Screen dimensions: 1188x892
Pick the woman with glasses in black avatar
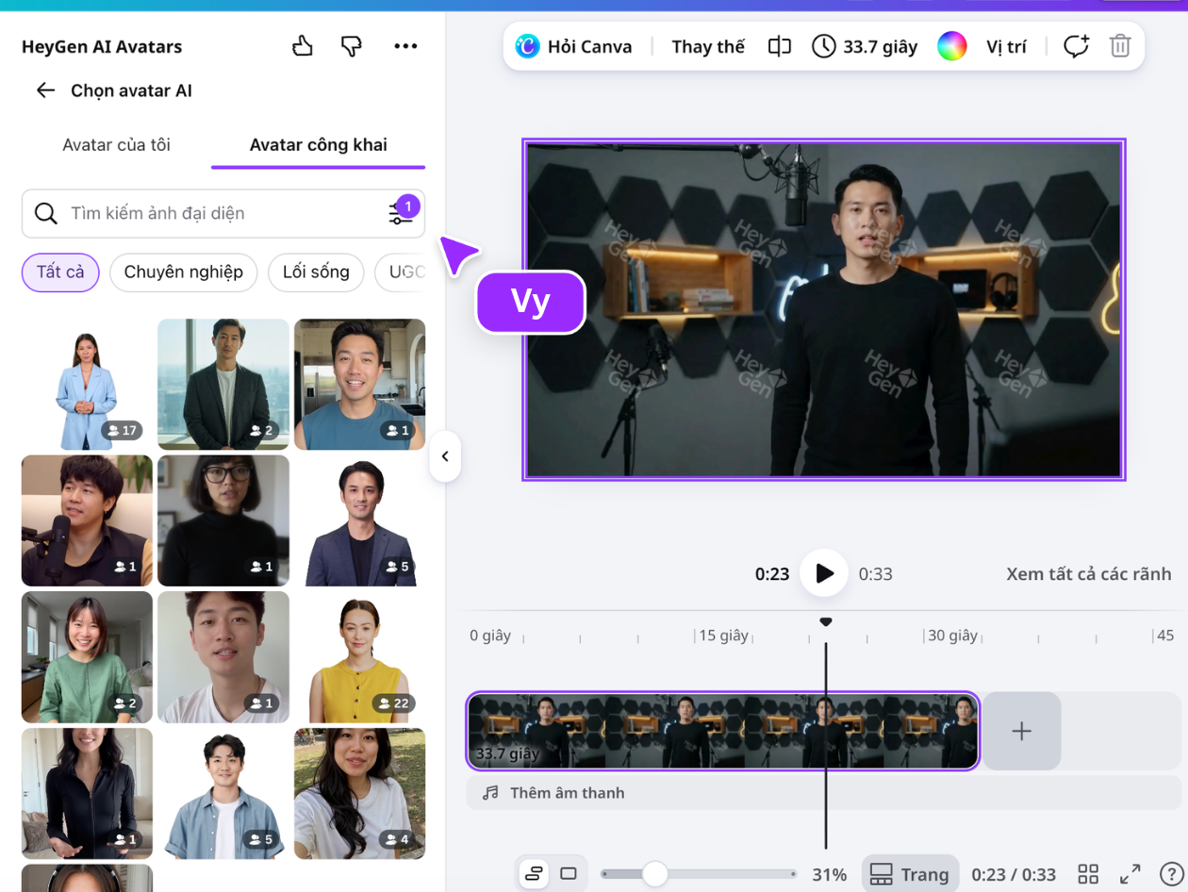[x=223, y=520]
